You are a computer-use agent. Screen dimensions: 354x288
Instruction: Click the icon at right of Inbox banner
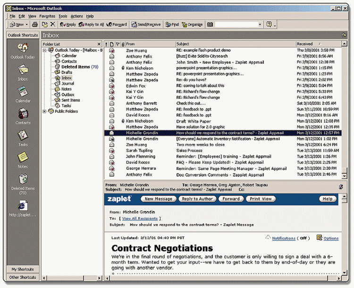coord(344,35)
